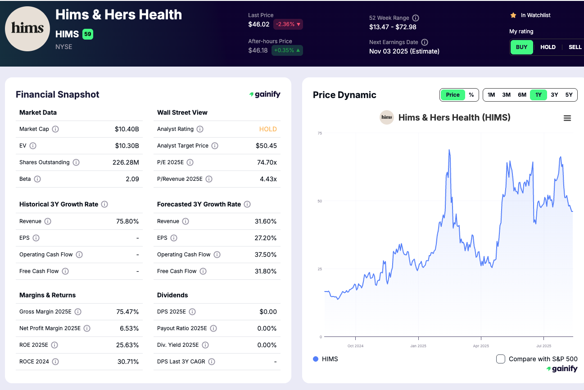Viewport: 584px width, 390px height.
Task: Click info icon beside EV
Action: [33, 146]
